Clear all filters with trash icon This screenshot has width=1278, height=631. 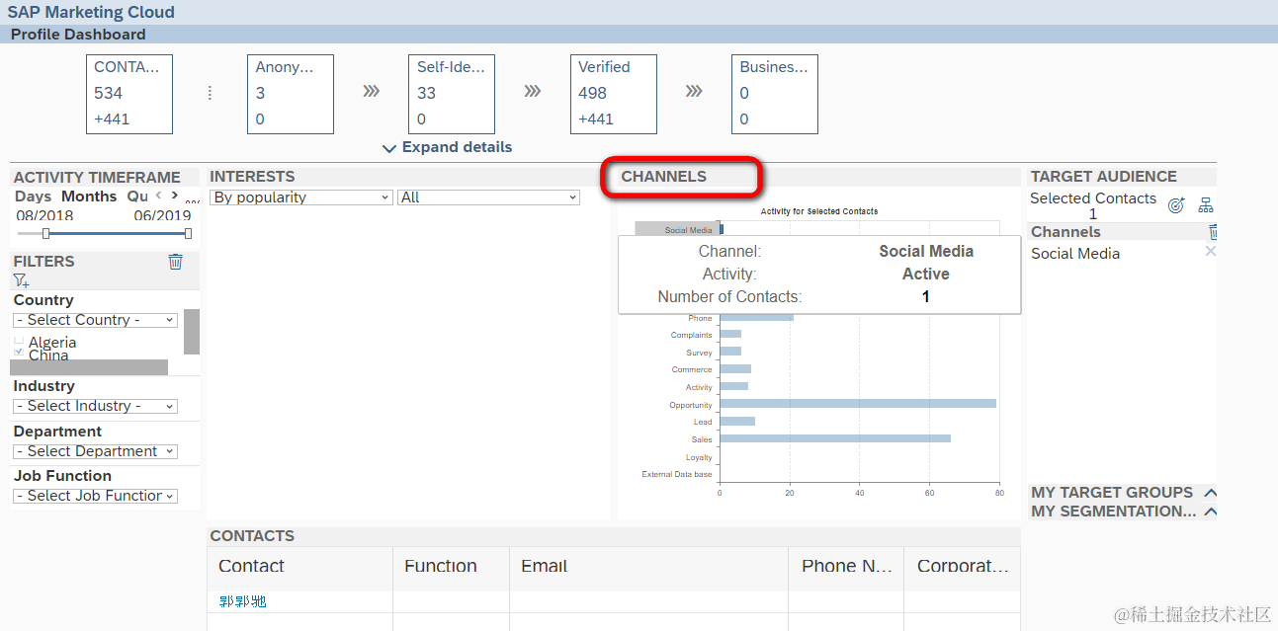pos(175,261)
